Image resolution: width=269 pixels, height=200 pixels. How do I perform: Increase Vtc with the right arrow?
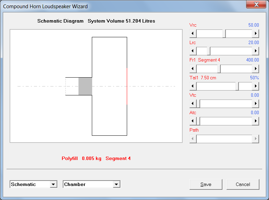click(255, 104)
